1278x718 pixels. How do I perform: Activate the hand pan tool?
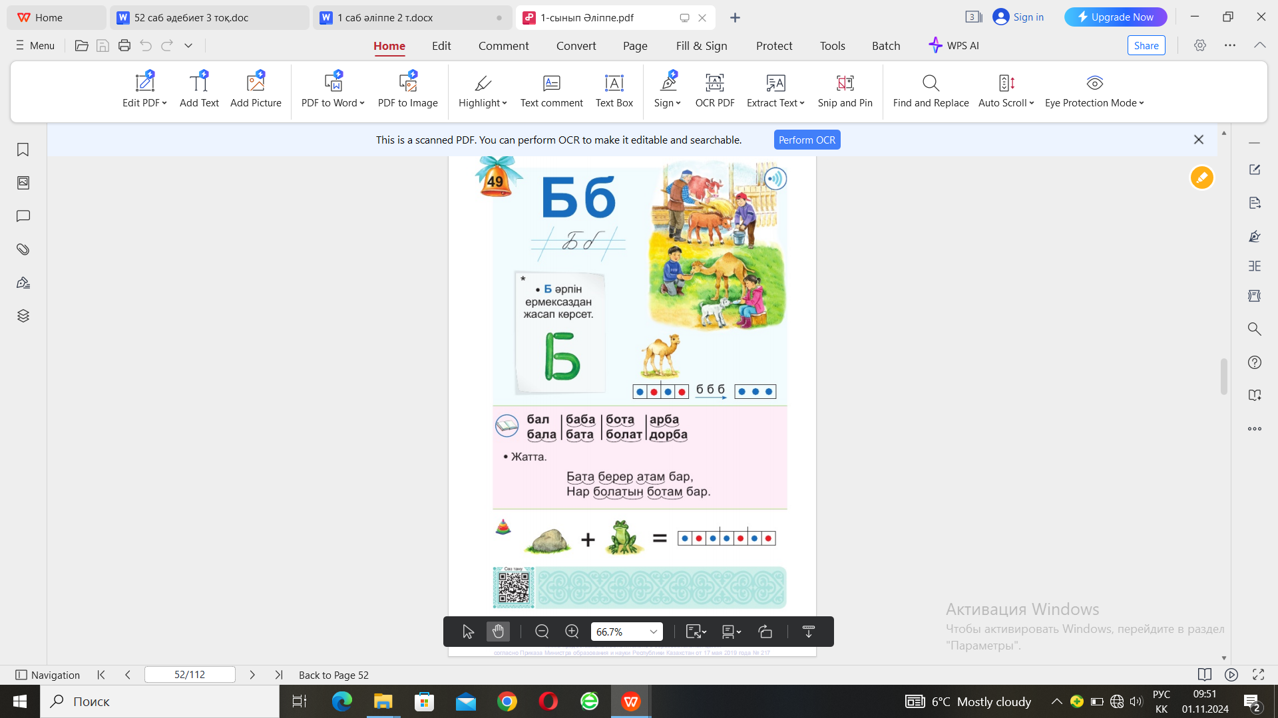coord(498,632)
